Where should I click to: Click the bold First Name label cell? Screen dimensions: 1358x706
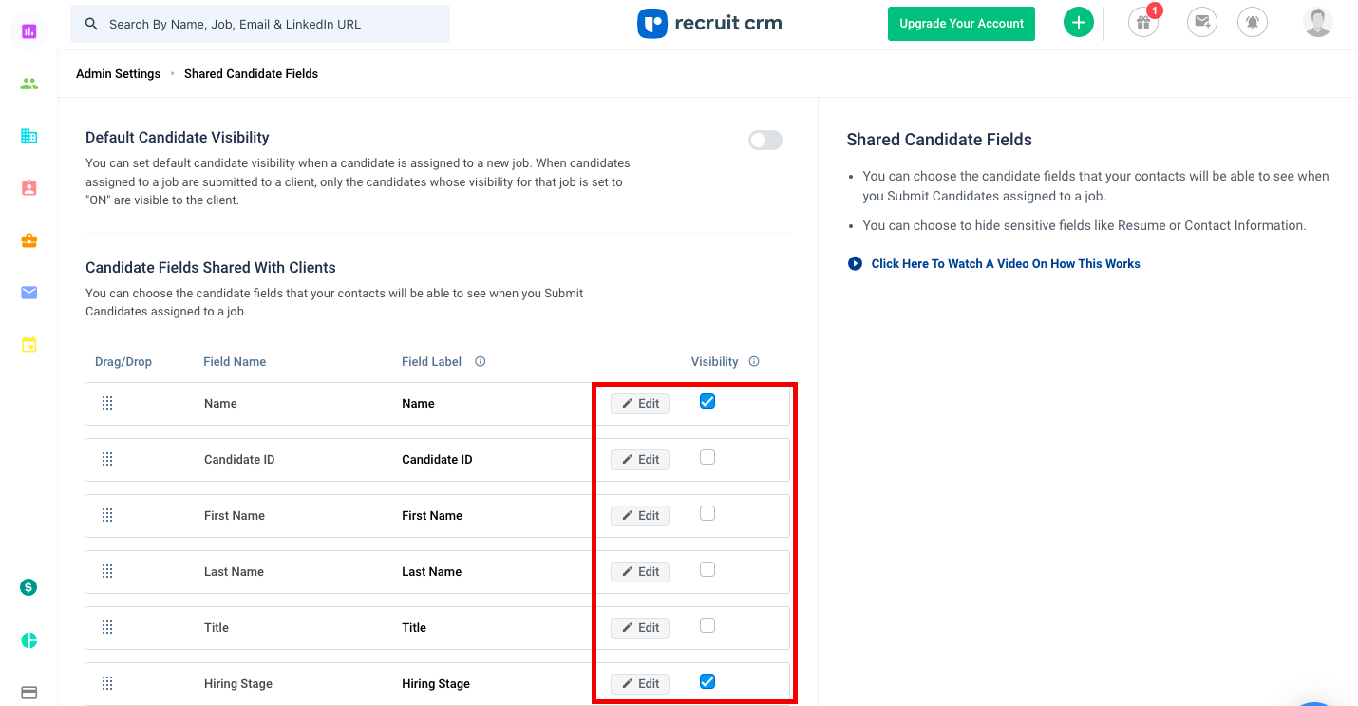pyautogui.click(x=432, y=516)
